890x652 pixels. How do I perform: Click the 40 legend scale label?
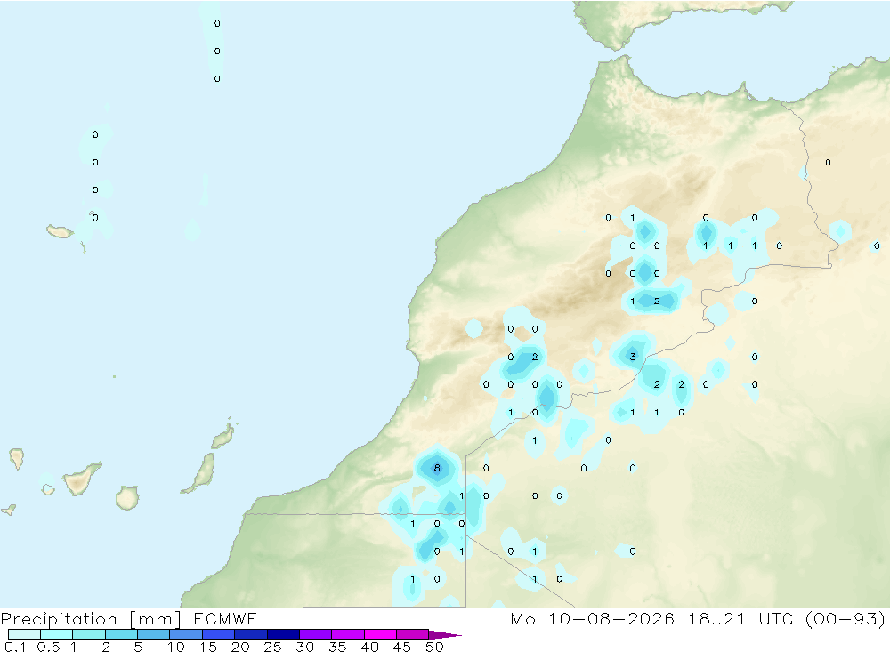(370, 647)
